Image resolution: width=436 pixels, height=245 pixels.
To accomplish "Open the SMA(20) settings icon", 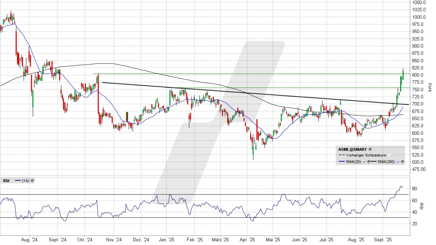I will tap(369, 162).
